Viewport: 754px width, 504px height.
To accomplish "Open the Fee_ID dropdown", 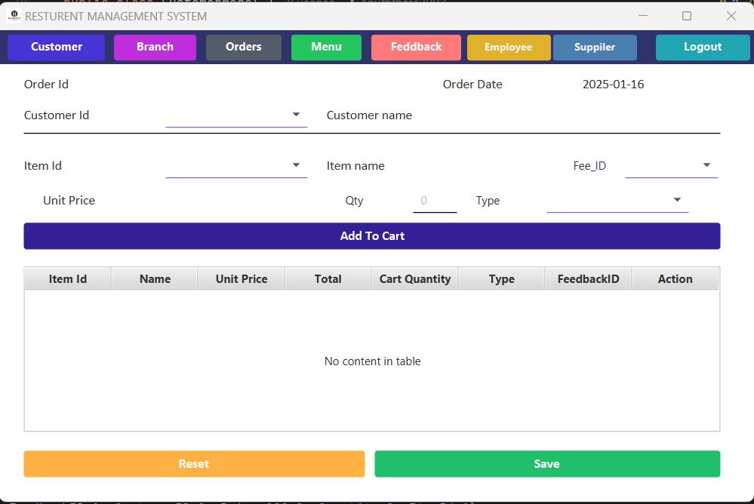I will (671, 166).
